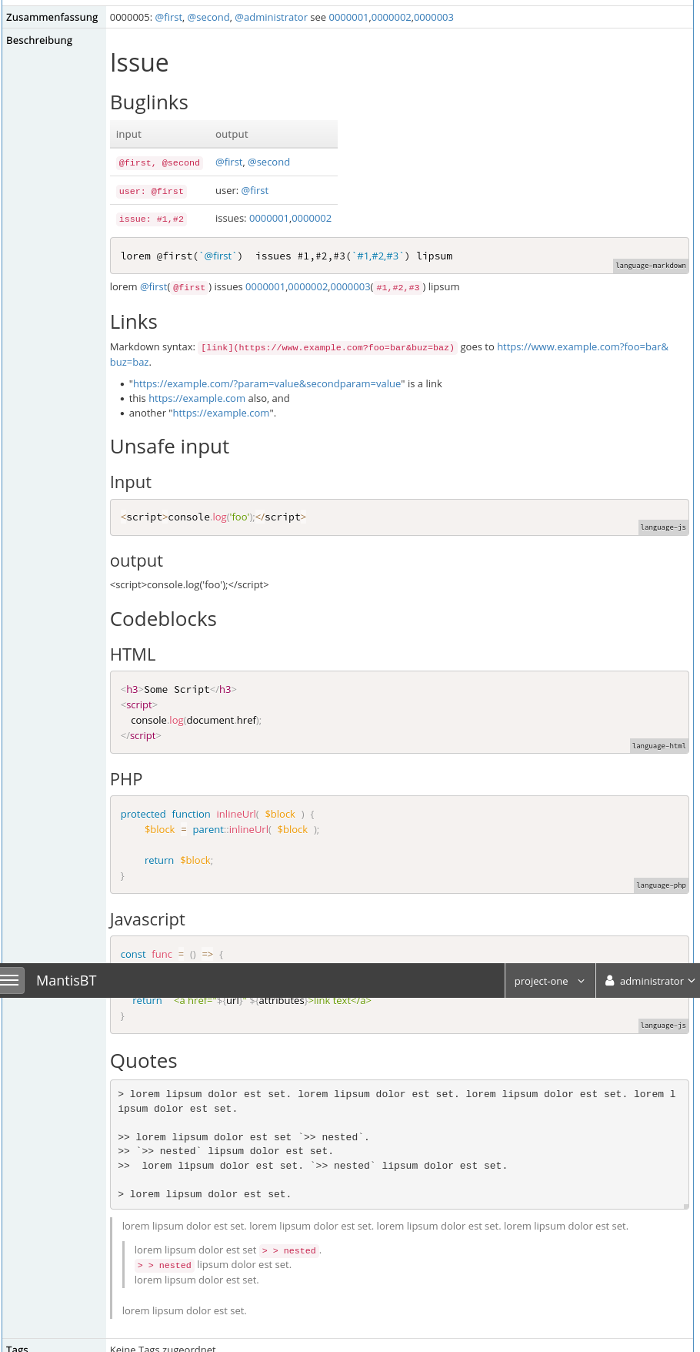Image resolution: width=700 pixels, height=1352 pixels.
Task: Open issue 0000003 in the lorem paragraph
Action: pyautogui.click(x=350, y=286)
